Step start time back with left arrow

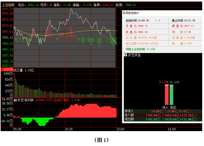pyautogui.click(x=156, y=20)
